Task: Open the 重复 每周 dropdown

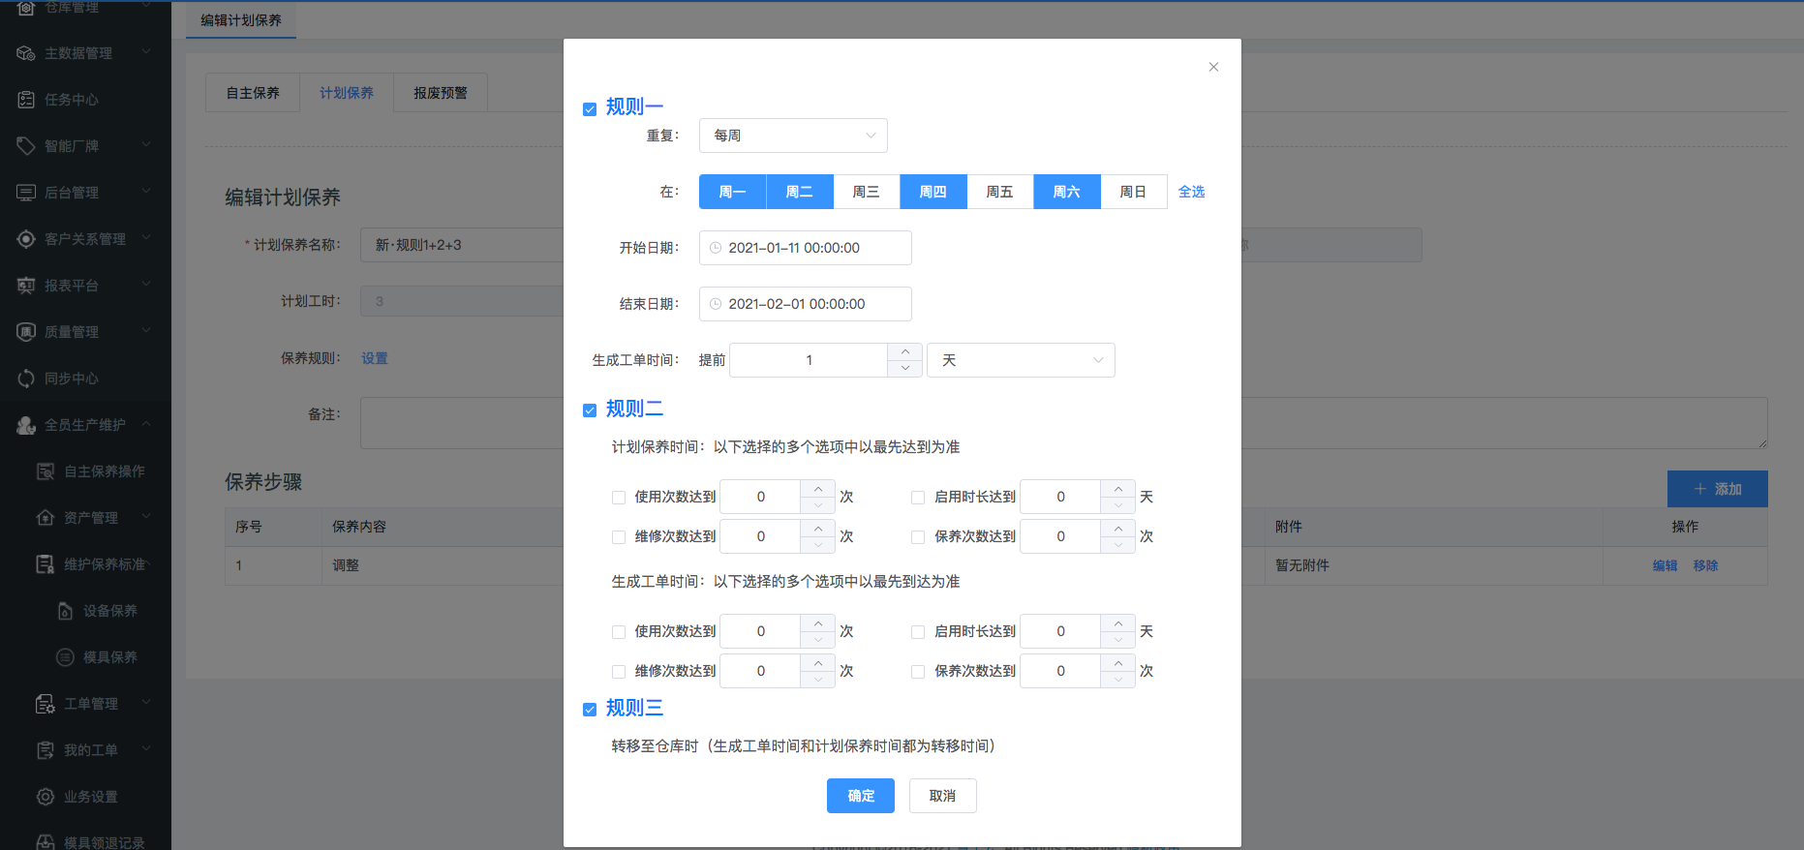Action: (793, 136)
